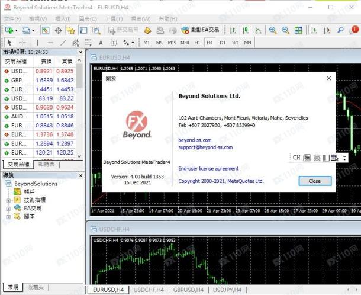Expand the EA交易 tree node
Viewport: 361px width, 295px height.
tap(8, 209)
